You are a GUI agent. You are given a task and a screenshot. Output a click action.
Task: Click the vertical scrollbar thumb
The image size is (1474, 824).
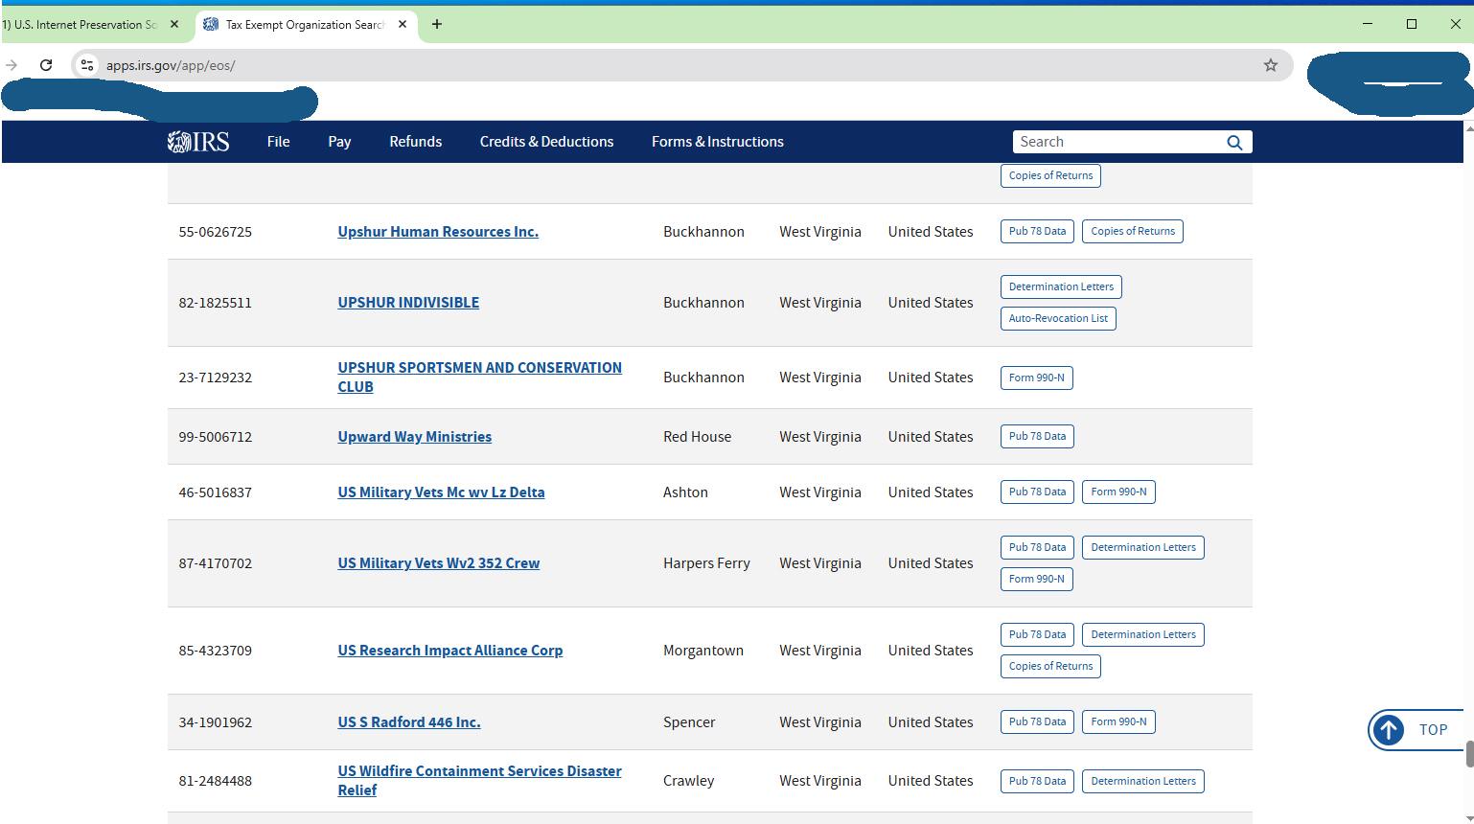point(1469,754)
